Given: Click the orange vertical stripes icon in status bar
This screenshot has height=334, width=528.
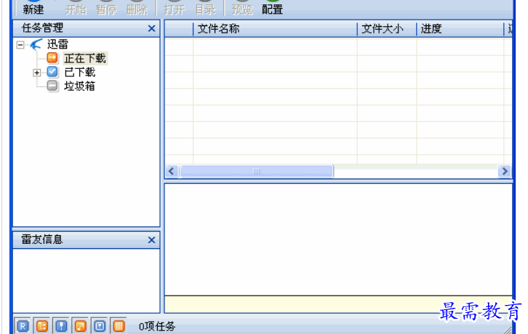Looking at the screenshot, I should [119, 326].
